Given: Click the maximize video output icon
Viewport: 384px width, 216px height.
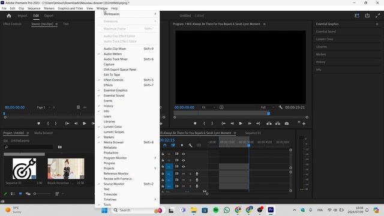Looking at the screenshot, I should pyautogui.click(x=377, y=16).
